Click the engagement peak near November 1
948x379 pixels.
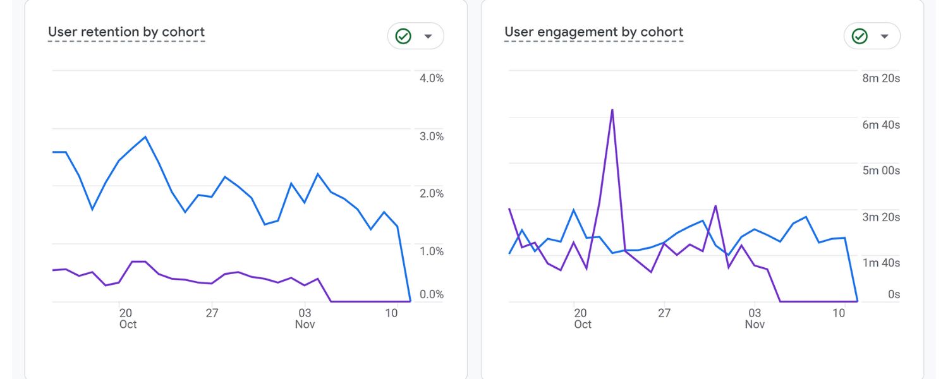[x=715, y=205]
